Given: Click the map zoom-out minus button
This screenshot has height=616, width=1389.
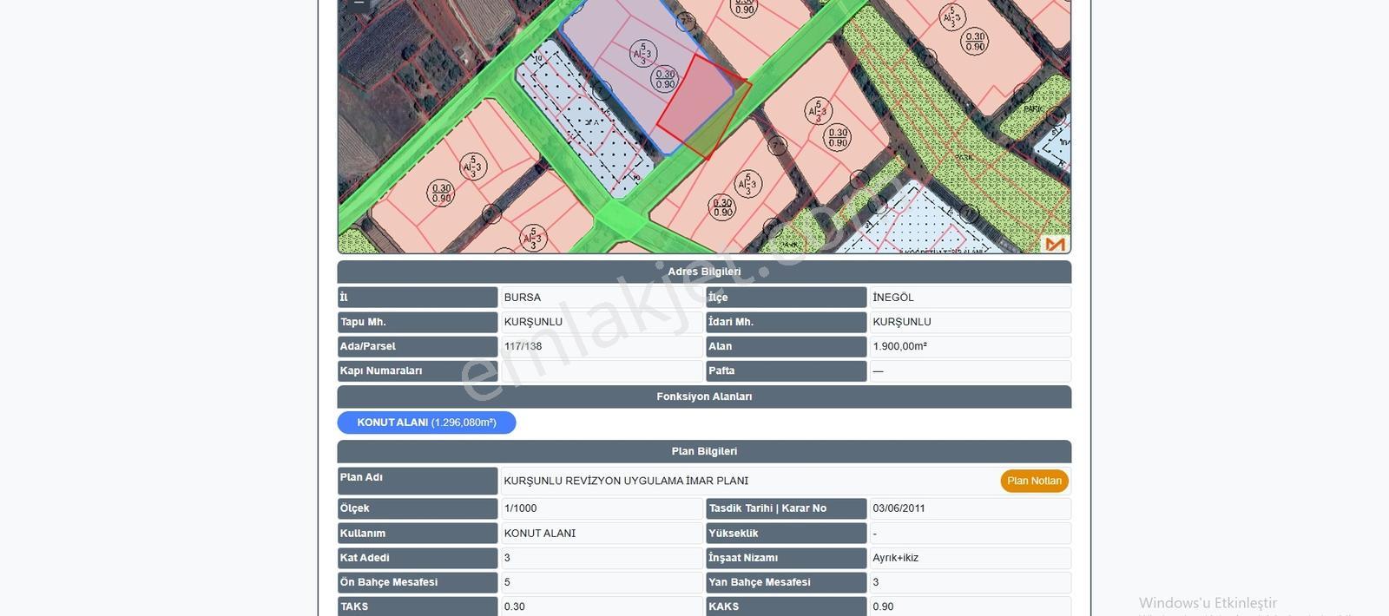Looking at the screenshot, I should (x=358, y=4).
